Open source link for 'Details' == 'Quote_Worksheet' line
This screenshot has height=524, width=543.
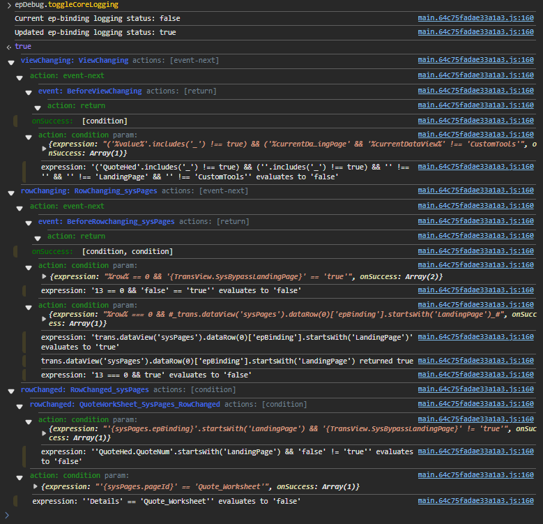(x=475, y=501)
